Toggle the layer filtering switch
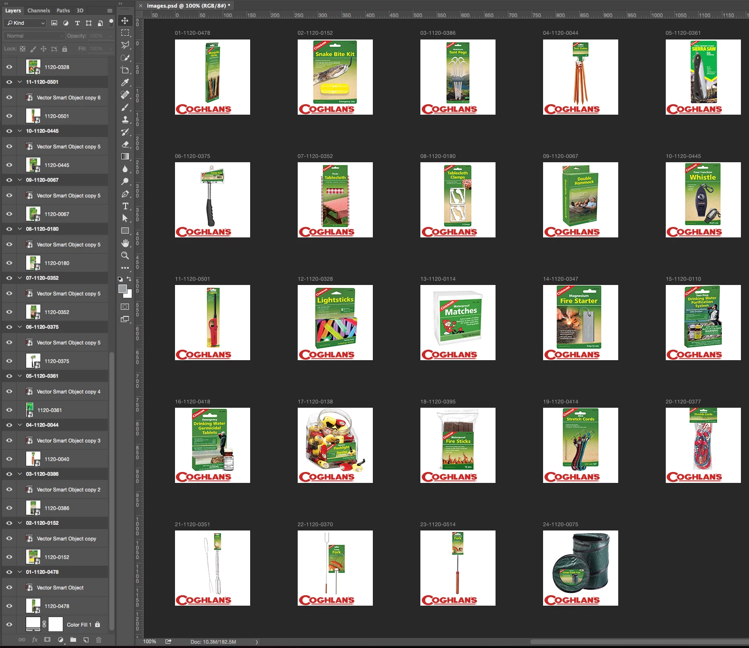Viewport: 749px width, 648px height. coord(111,22)
